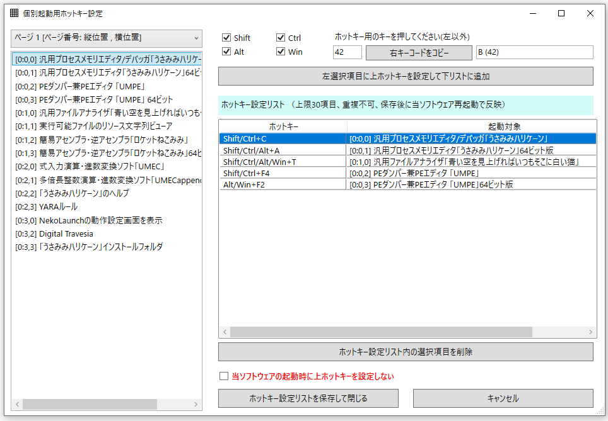Image resolution: width=608 pixels, height=421 pixels.
Task: Select left list item [0:0,1] うさみみハリケーン 64ビット
Action: [x=107, y=73]
